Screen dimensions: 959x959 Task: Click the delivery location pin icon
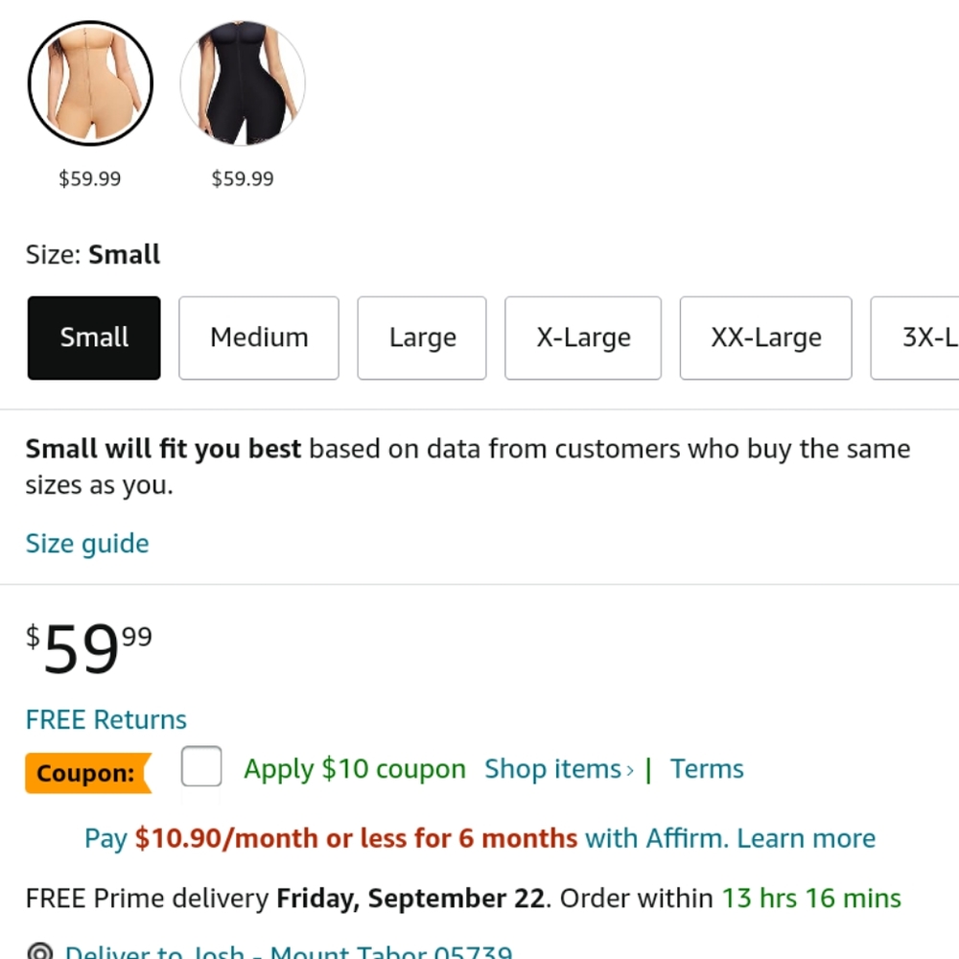coord(40,951)
